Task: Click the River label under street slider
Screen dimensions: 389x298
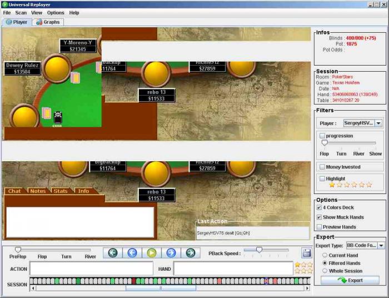Action: click(x=90, y=256)
